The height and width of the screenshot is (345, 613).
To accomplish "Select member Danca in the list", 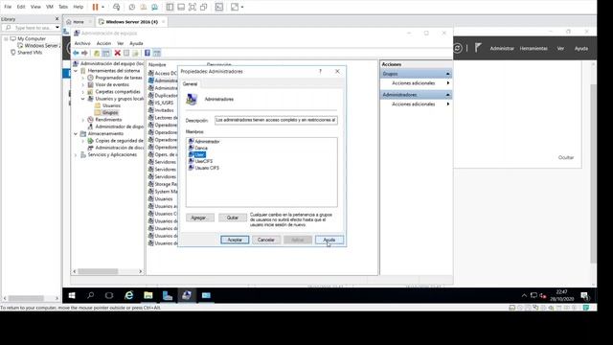I will tap(201, 148).
